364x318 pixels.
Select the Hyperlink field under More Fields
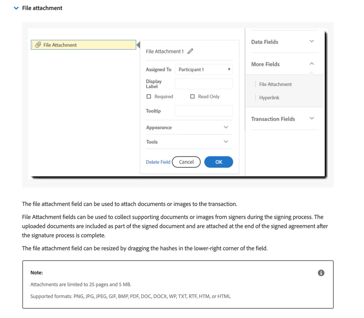coord(269,97)
